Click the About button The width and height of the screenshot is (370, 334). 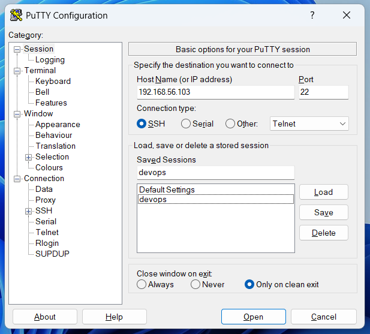pyautogui.click(x=45, y=317)
